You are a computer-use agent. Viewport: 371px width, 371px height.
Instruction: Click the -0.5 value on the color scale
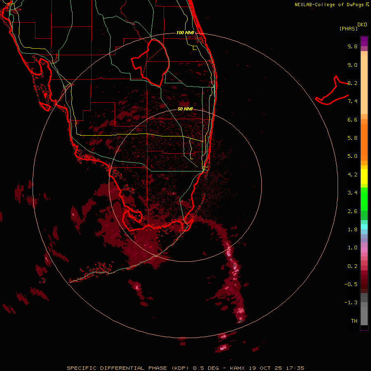[351, 284]
